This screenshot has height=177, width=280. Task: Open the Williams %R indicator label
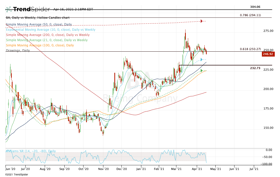tap(31, 151)
